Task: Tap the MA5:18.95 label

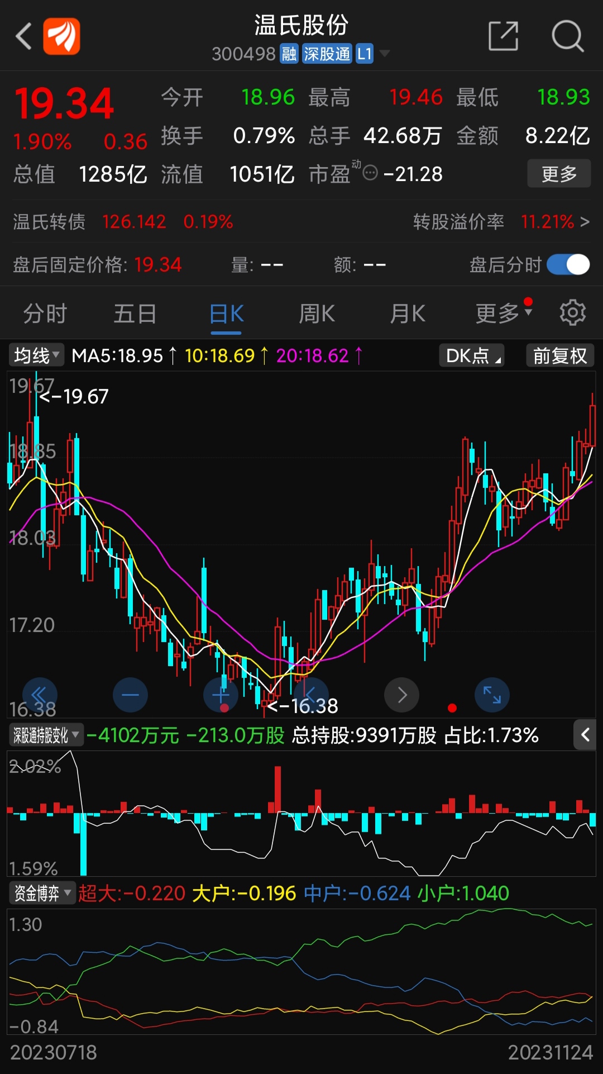Action: [117, 355]
